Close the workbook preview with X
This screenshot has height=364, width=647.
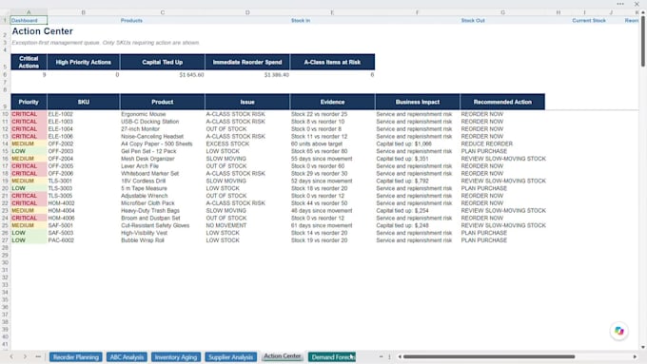(x=637, y=4)
